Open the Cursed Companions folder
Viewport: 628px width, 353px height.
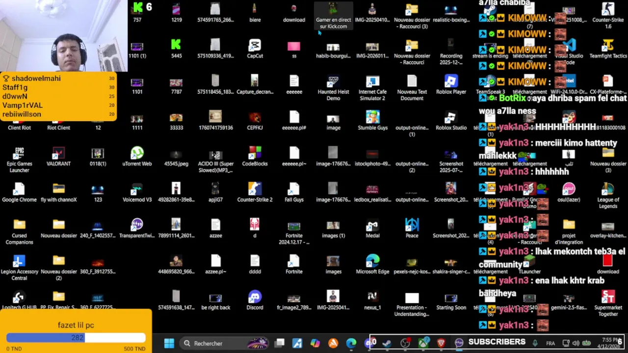click(x=19, y=232)
